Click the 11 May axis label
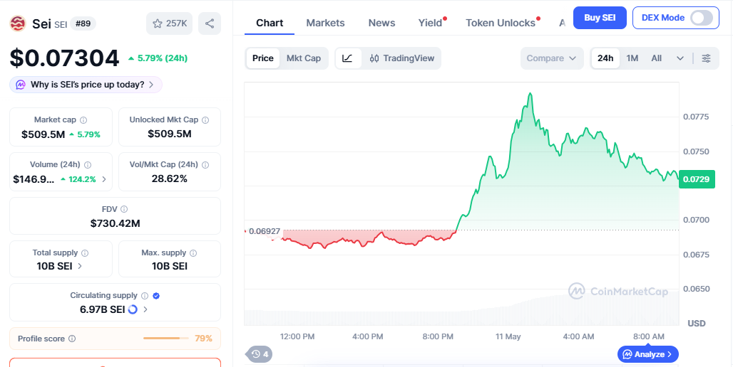 click(508, 336)
